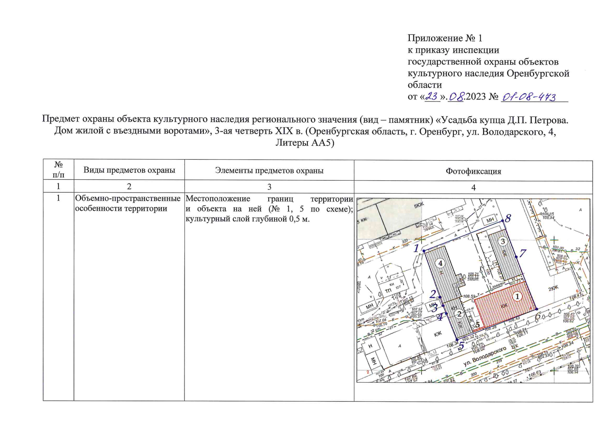
Task: Click blue boundary point number 7
Action: 522,253
